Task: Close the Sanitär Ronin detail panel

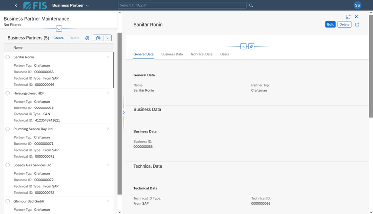Action: 356,17
